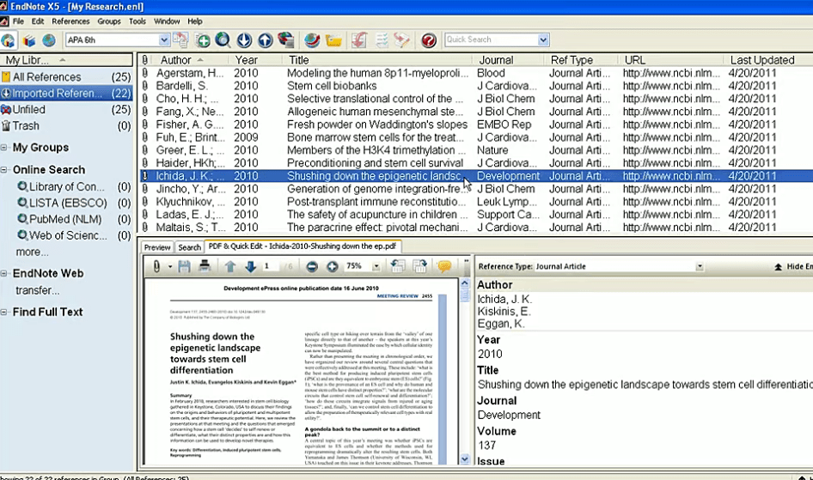Open the Trash group

coord(66,126)
